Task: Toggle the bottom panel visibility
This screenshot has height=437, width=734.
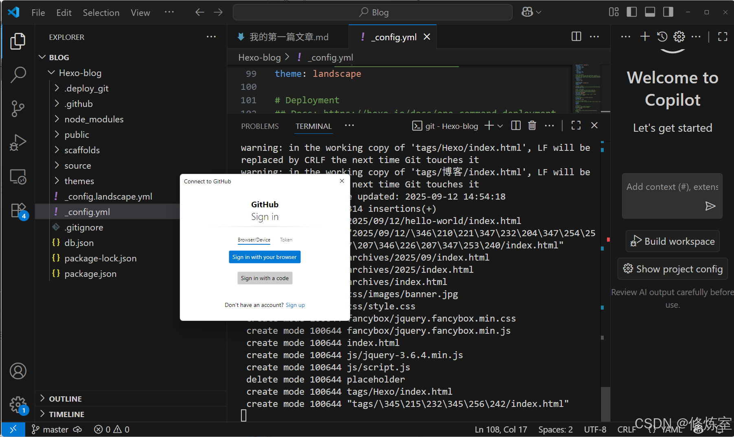Action: (x=650, y=12)
